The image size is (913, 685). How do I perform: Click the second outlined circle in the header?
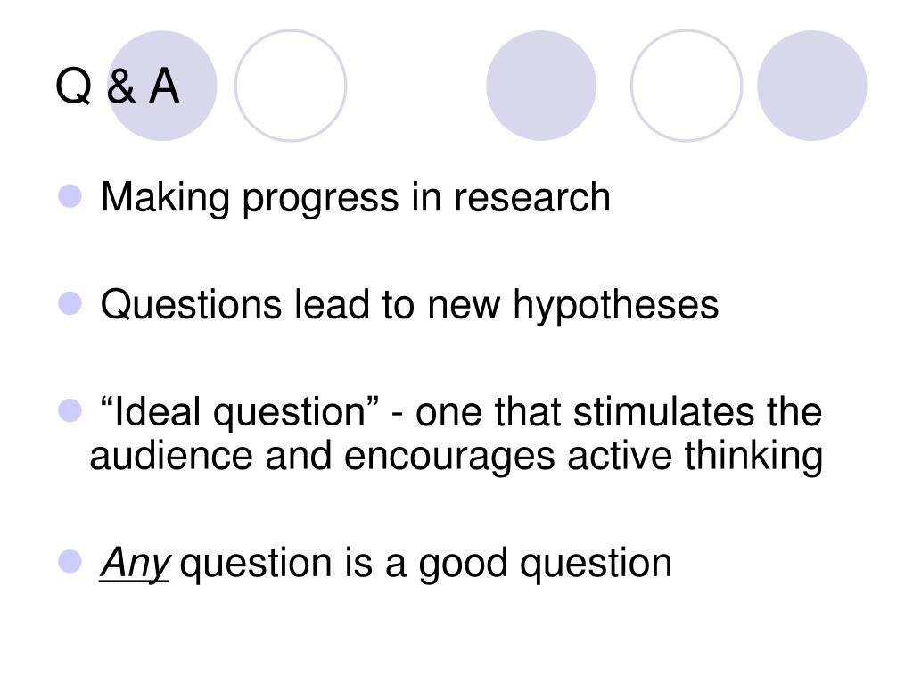pyautogui.click(x=687, y=86)
